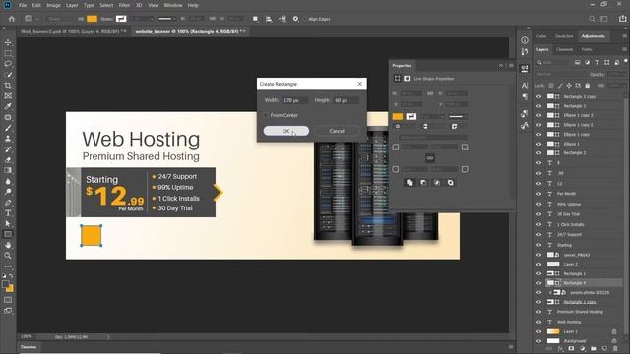Viewport: 630px width, 354px height.
Task: Enable the From Center checkbox
Action: click(x=266, y=115)
